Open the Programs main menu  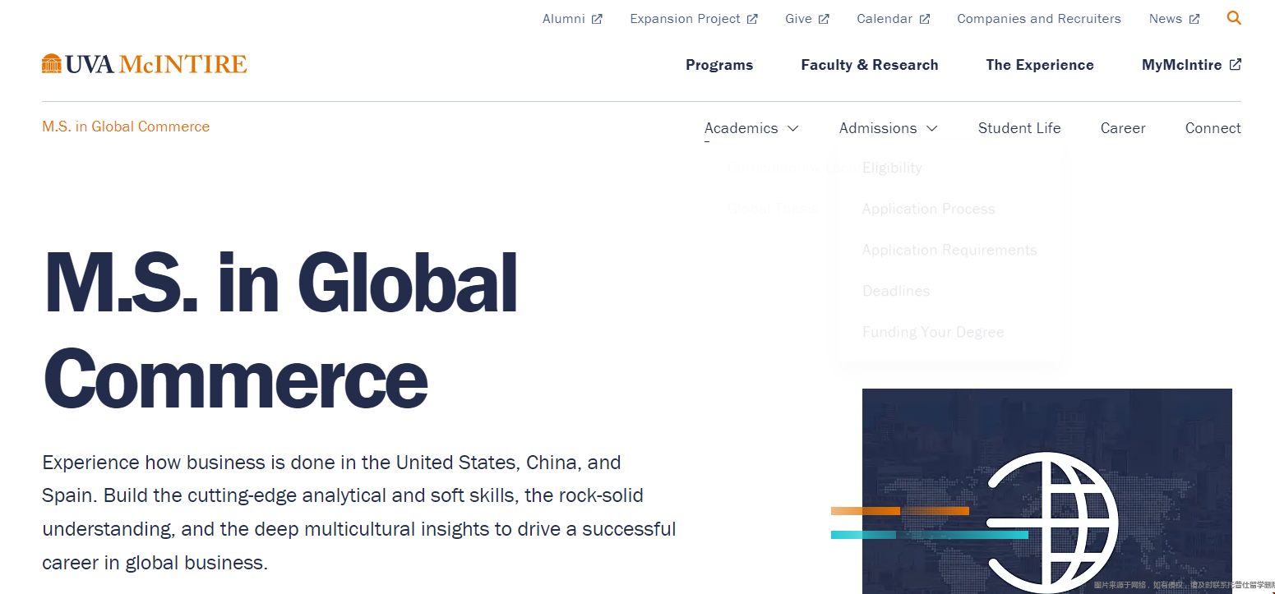pyautogui.click(x=719, y=65)
